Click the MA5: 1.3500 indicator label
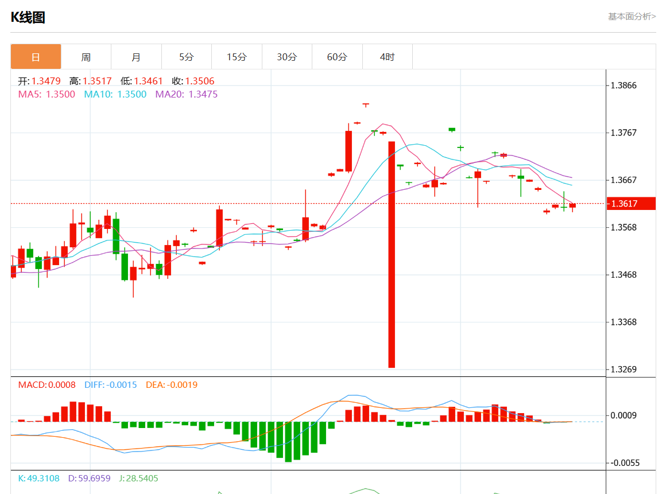666x494 pixels. click(x=47, y=94)
